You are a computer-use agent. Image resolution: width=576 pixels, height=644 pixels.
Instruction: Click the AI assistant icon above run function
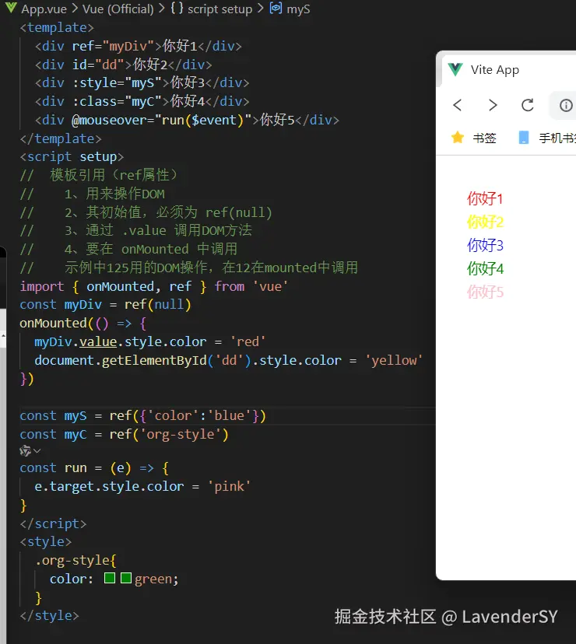click(25, 451)
